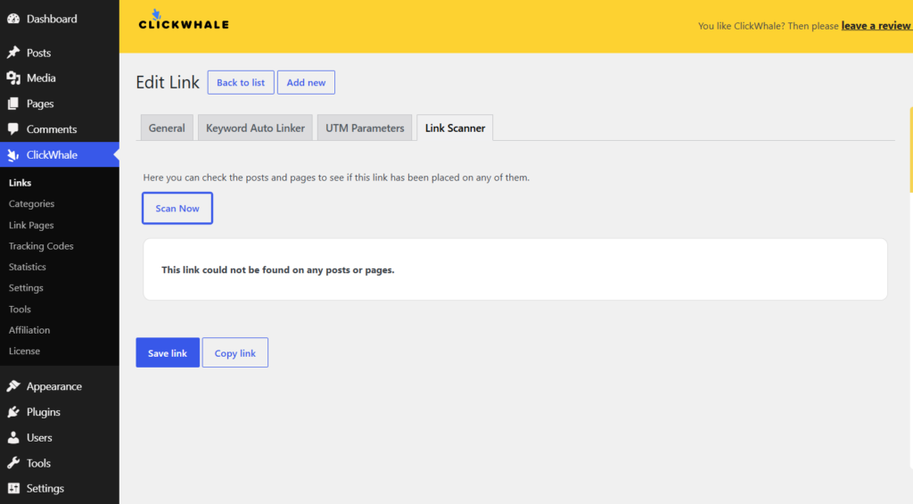Click the Pages document icon
913x504 pixels.
click(x=13, y=103)
